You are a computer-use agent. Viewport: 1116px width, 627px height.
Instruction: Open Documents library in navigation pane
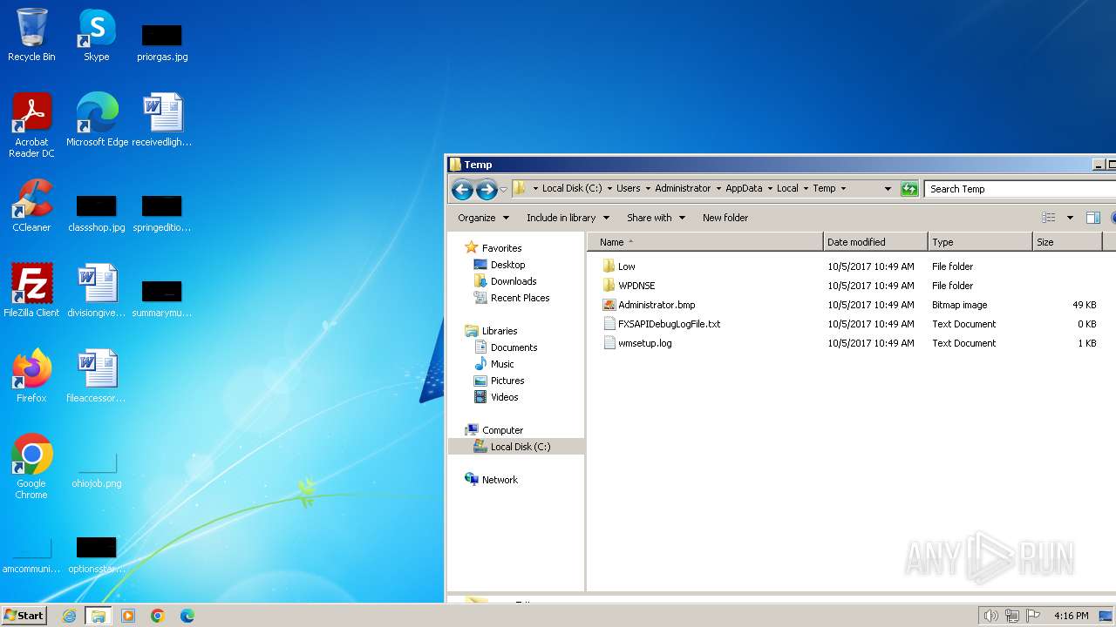coord(514,347)
